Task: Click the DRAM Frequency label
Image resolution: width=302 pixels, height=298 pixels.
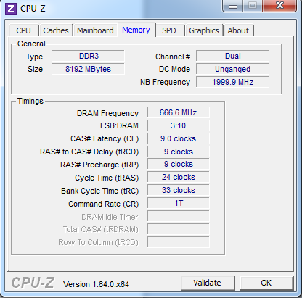Action: tap(107, 113)
